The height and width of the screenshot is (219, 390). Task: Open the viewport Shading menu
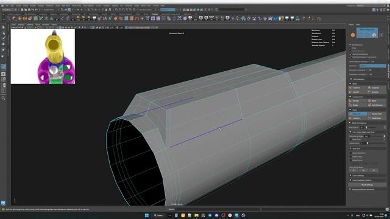[21, 25]
